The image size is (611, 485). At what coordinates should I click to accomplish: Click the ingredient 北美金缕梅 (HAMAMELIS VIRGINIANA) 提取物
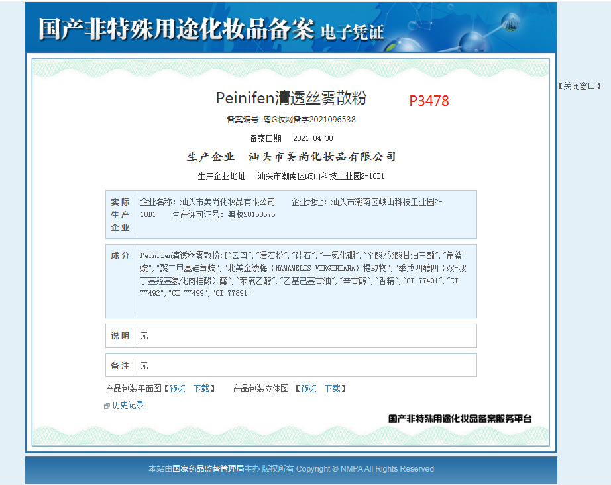coord(307,269)
